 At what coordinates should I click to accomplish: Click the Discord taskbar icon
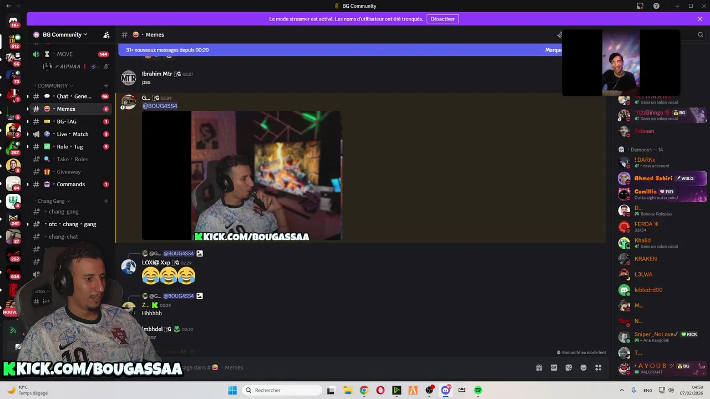click(x=445, y=390)
